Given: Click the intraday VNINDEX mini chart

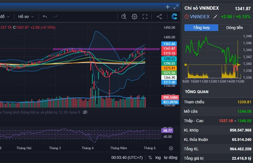Looking at the screenshot, I should click(213, 57).
